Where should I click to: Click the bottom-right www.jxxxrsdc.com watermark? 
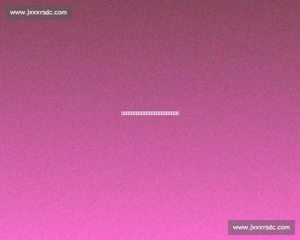(261, 227)
